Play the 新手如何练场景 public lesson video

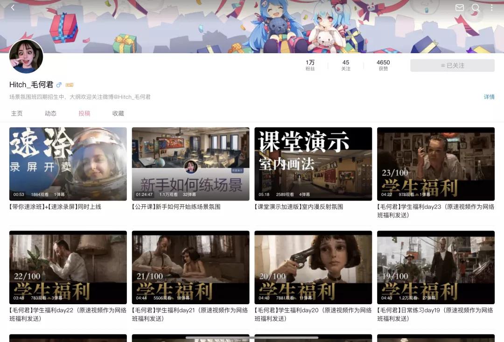tap(190, 164)
